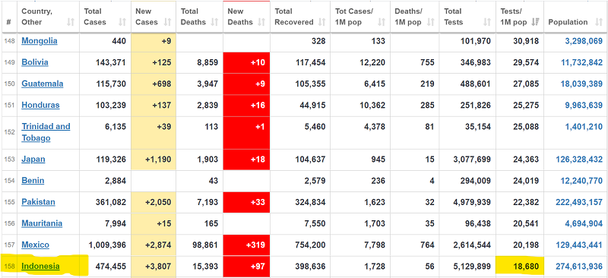Sort by Population arrows icon
Viewport: 608px width, 278px height.
(x=598, y=22)
